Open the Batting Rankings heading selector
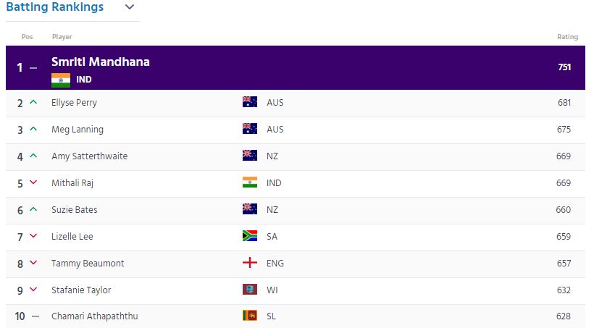 (x=55, y=7)
